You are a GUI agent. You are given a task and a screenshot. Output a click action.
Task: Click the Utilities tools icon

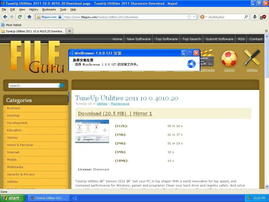tap(252, 58)
